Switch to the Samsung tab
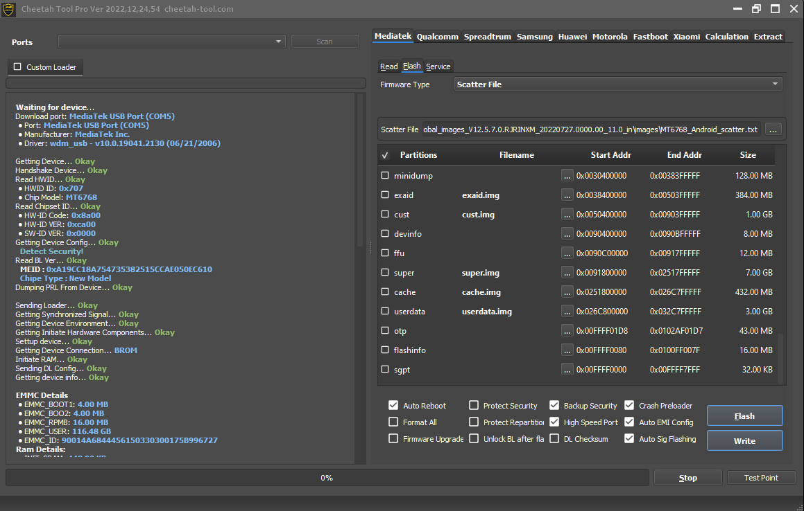Viewport: 804px width, 511px height. (534, 37)
